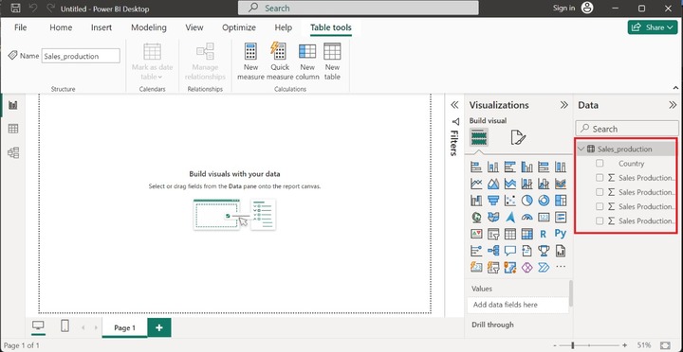Open the File menu

pos(21,27)
